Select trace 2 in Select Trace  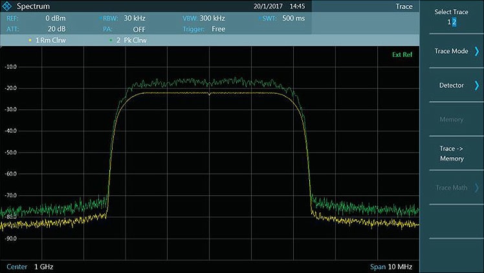[x=454, y=22]
